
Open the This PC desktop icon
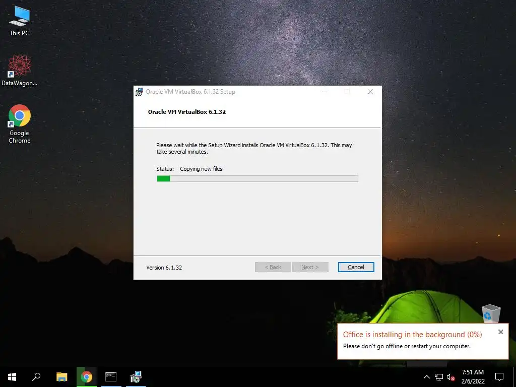coord(20,21)
